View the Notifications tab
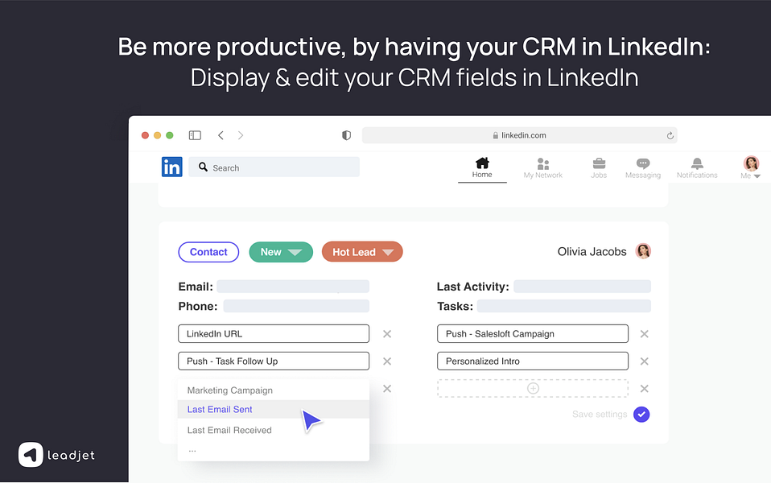 point(697,168)
